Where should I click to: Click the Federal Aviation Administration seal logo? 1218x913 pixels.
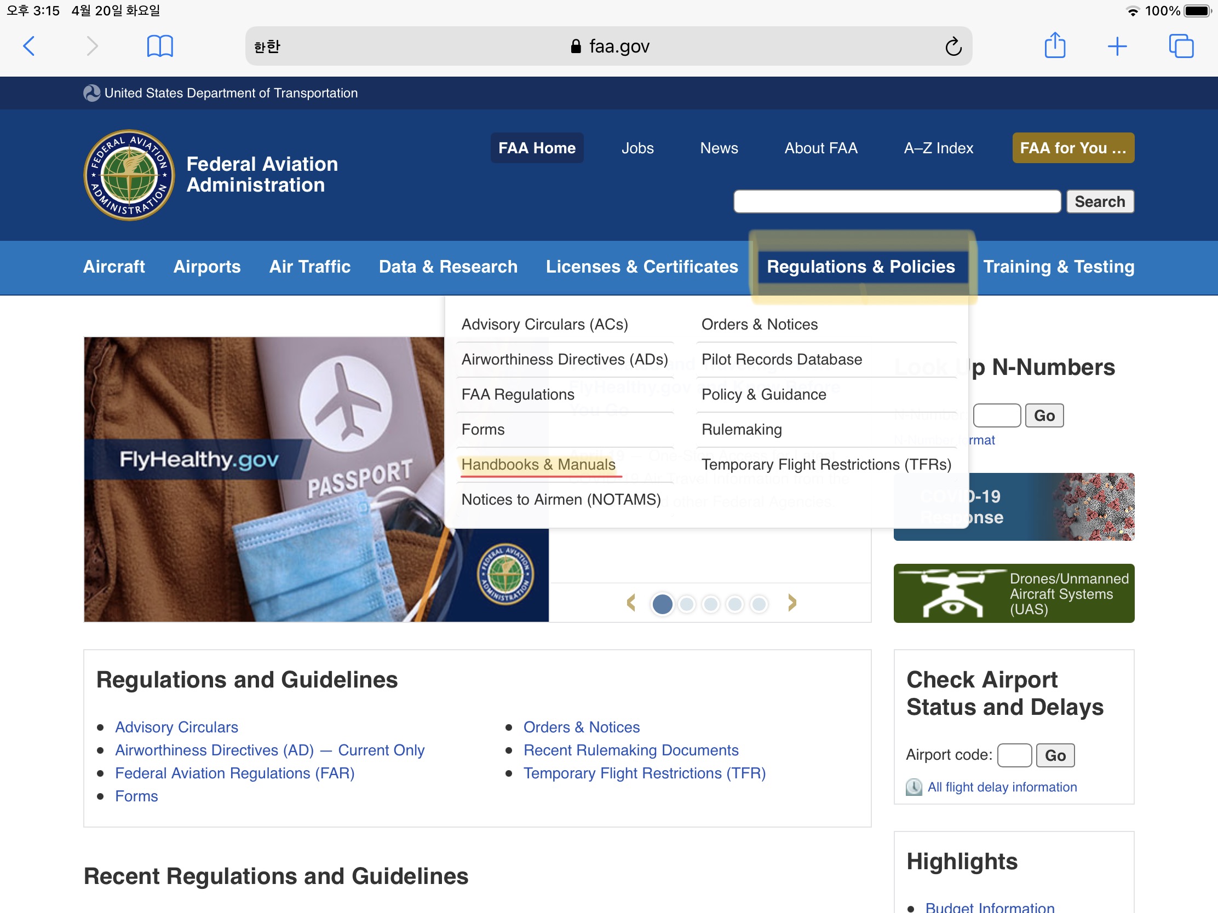[129, 175]
